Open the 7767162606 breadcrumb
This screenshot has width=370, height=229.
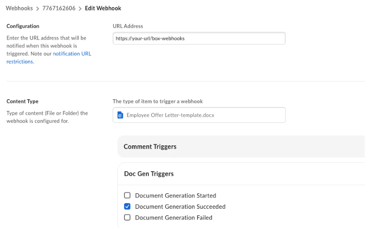click(x=59, y=8)
